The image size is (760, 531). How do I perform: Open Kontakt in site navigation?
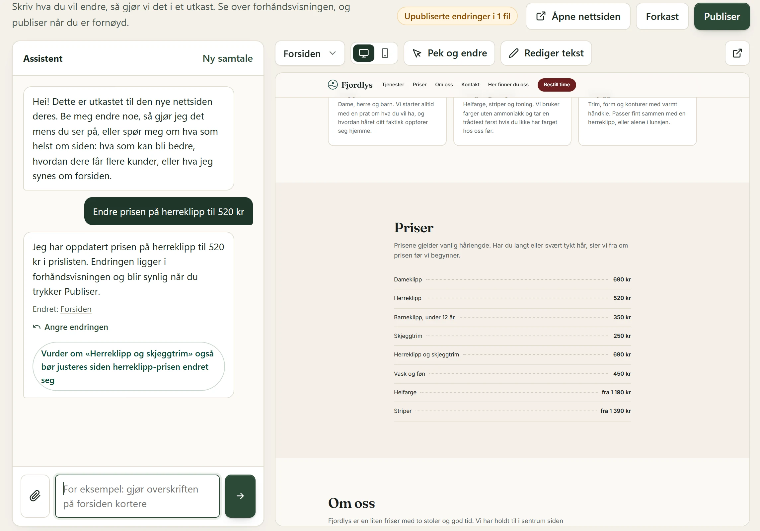470,85
